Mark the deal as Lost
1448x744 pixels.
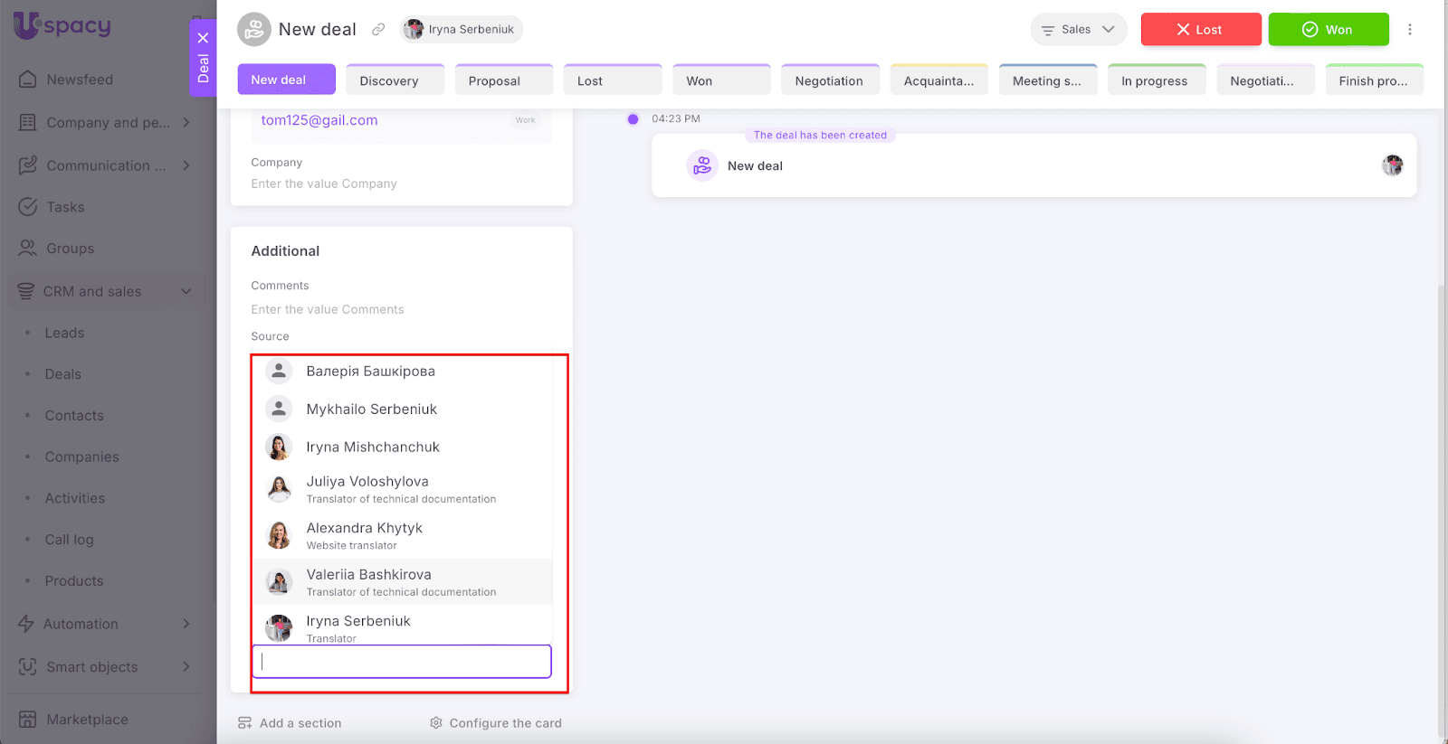click(1200, 30)
